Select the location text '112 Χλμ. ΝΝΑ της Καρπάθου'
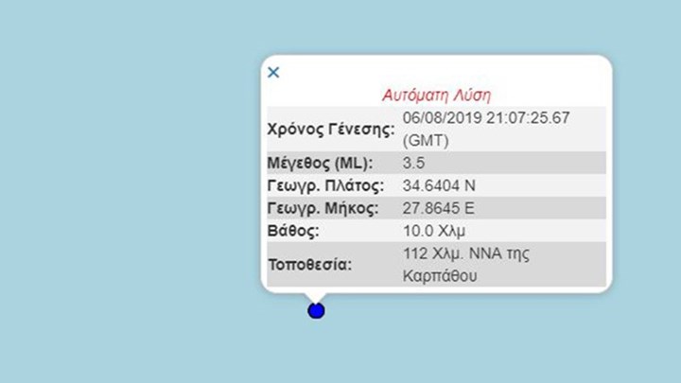681x383 pixels. point(466,265)
